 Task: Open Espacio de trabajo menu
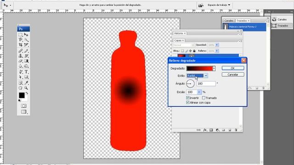tap(219, 5)
